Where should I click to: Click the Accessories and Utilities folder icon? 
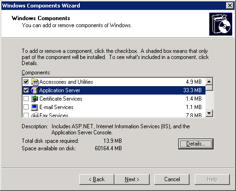(x=35, y=82)
